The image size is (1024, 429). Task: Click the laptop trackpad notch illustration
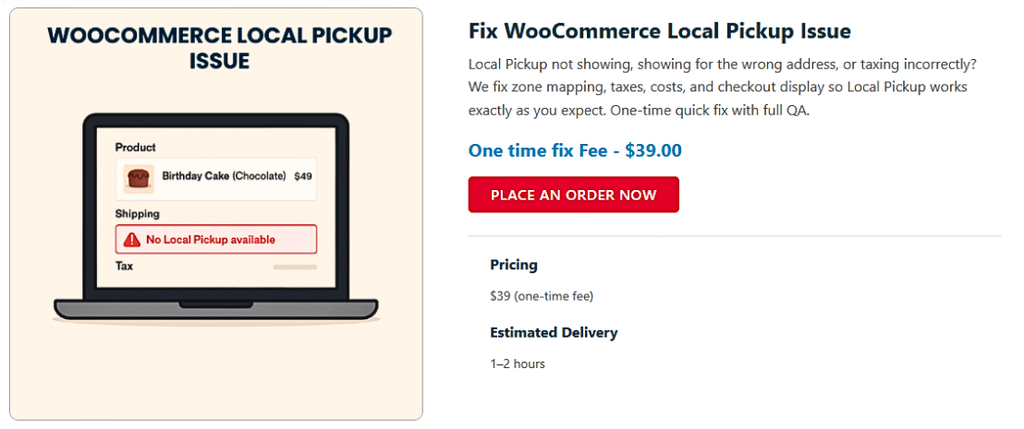tap(215, 304)
